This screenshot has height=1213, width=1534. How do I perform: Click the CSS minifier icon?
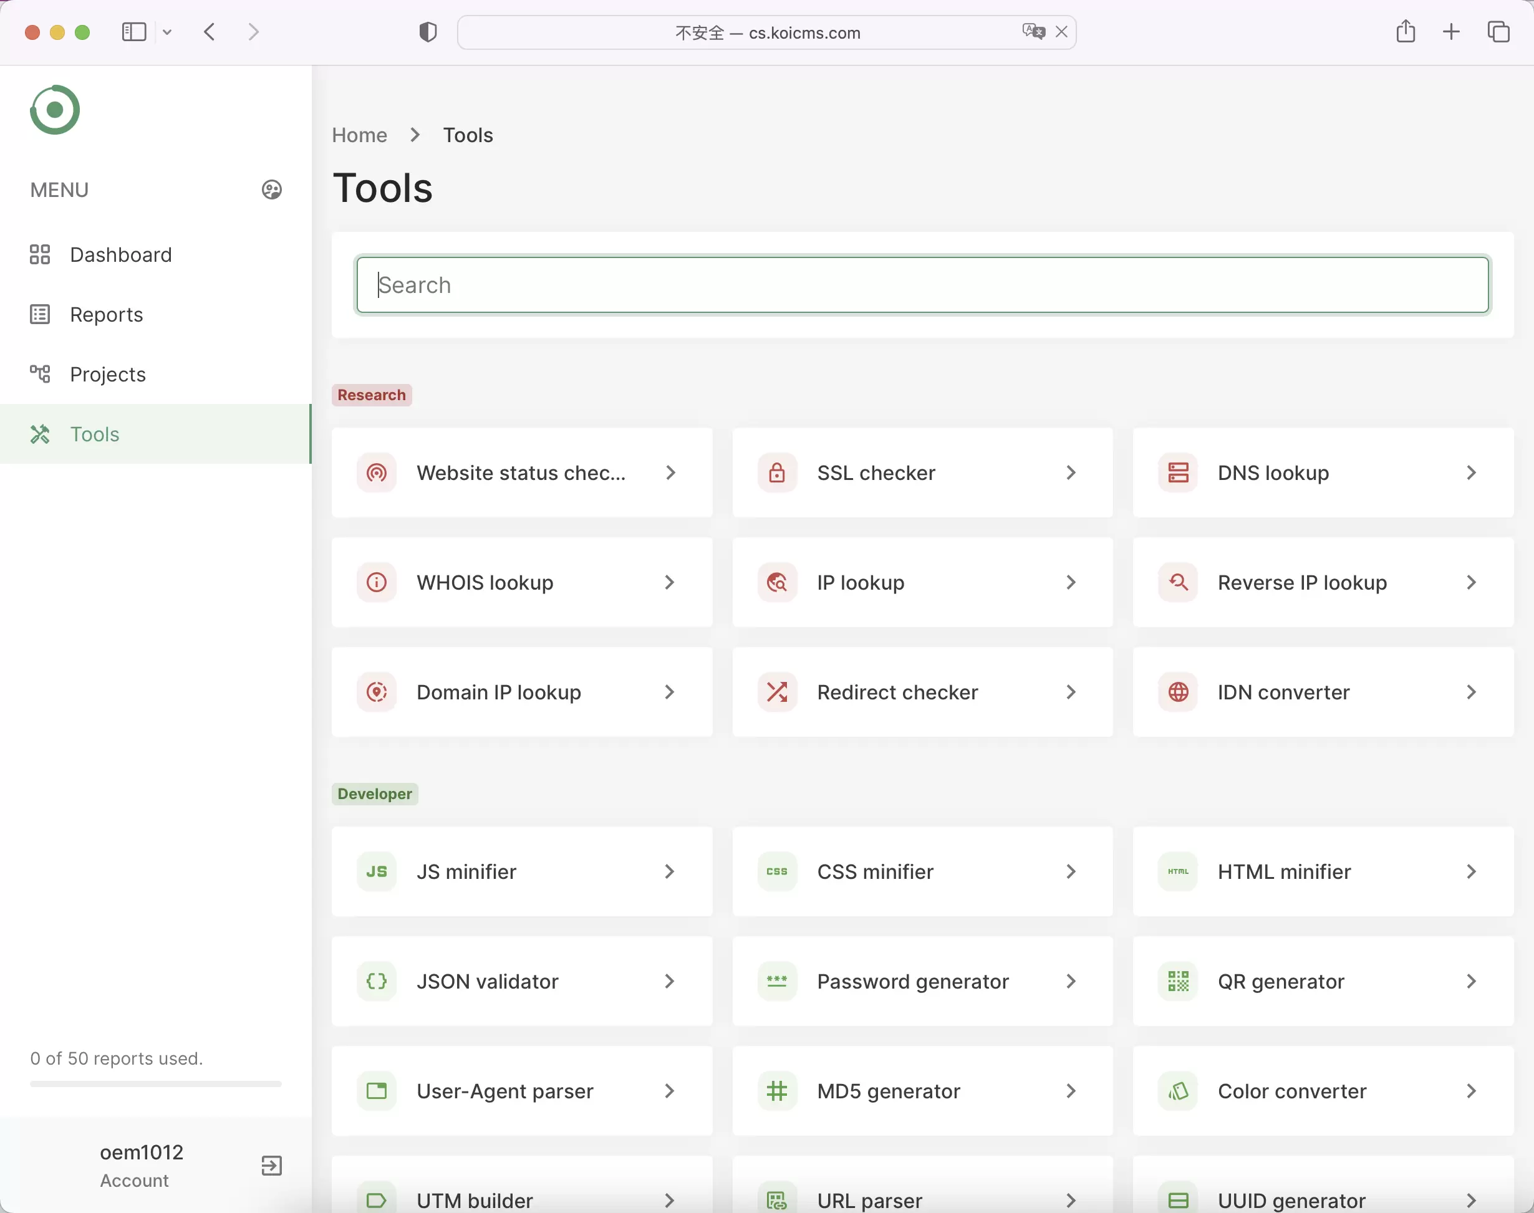[x=778, y=871]
